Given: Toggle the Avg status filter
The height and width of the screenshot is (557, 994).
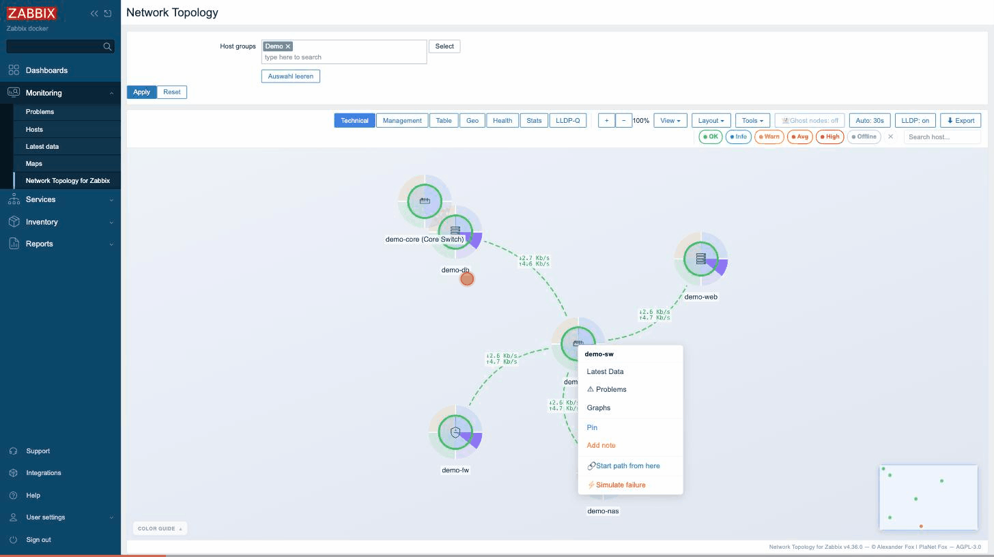Looking at the screenshot, I should click(x=800, y=137).
